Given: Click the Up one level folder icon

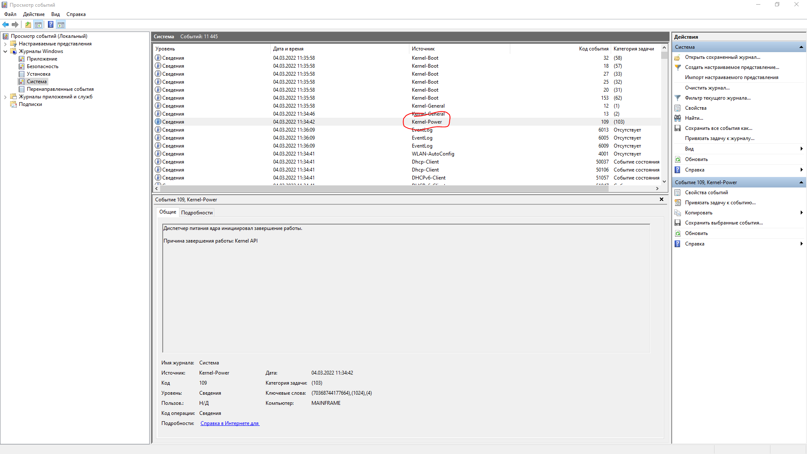Looking at the screenshot, I should (x=28, y=24).
